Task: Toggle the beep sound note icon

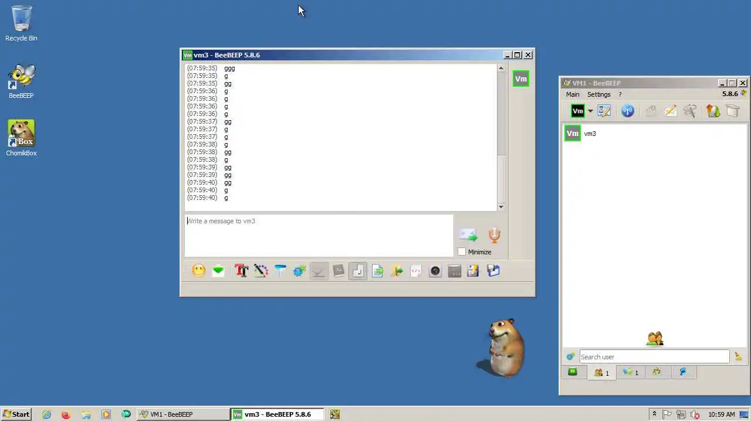Action: coord(358,271)
